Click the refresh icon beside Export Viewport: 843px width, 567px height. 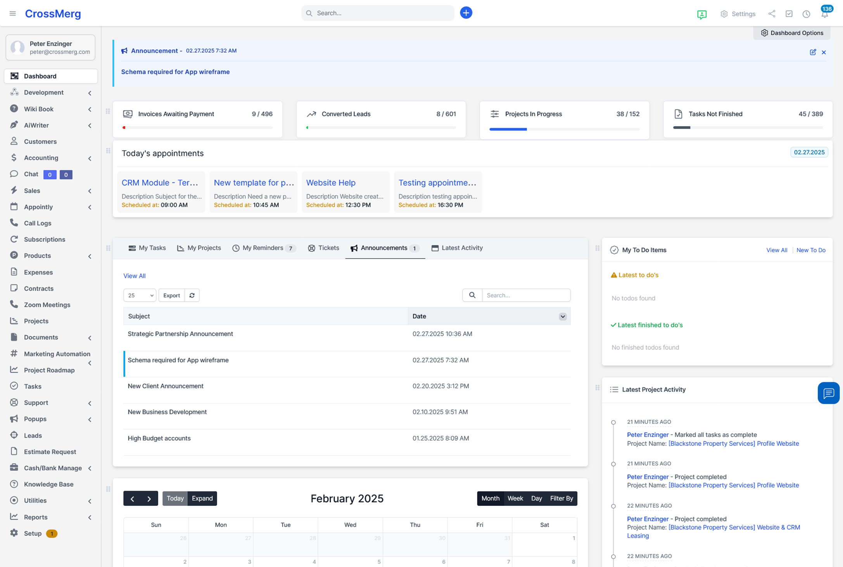[x=192, y=295]
